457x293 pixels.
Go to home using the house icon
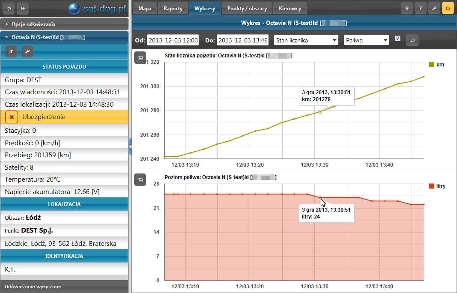[x=406, y=8]
